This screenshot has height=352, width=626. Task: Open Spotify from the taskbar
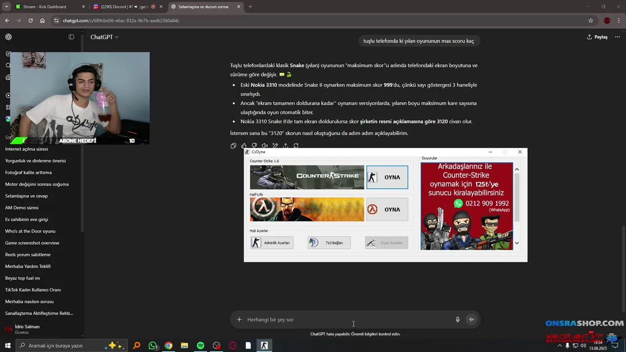(201, 346)
